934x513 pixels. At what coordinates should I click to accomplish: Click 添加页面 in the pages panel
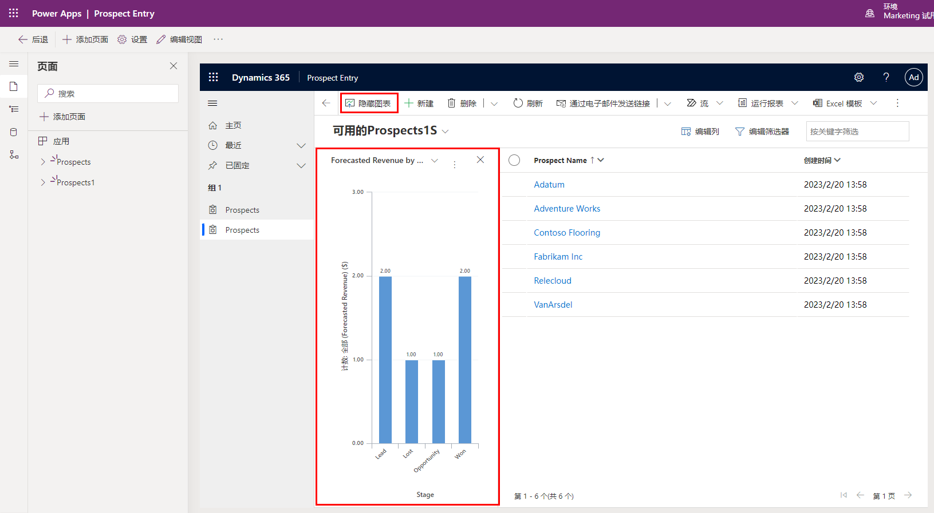(x=62, y=117)
